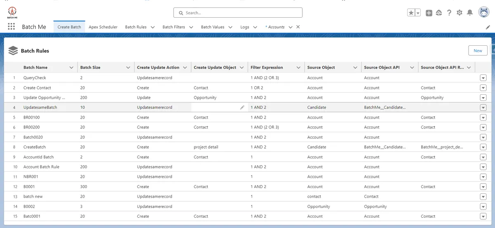This screenshot has height=228, width=495.
Task: Open row actions for BR00200
Action: coord(483,127)
